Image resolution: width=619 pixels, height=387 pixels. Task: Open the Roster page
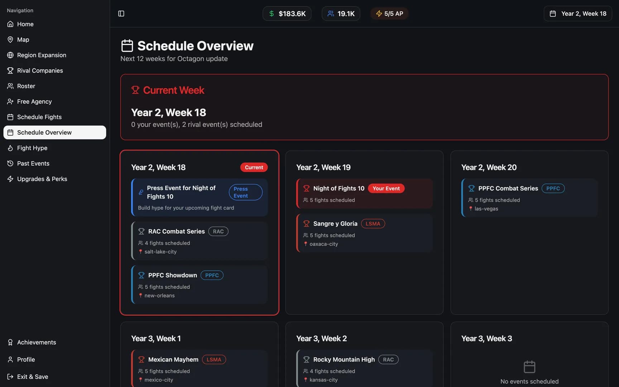(55, 86)
